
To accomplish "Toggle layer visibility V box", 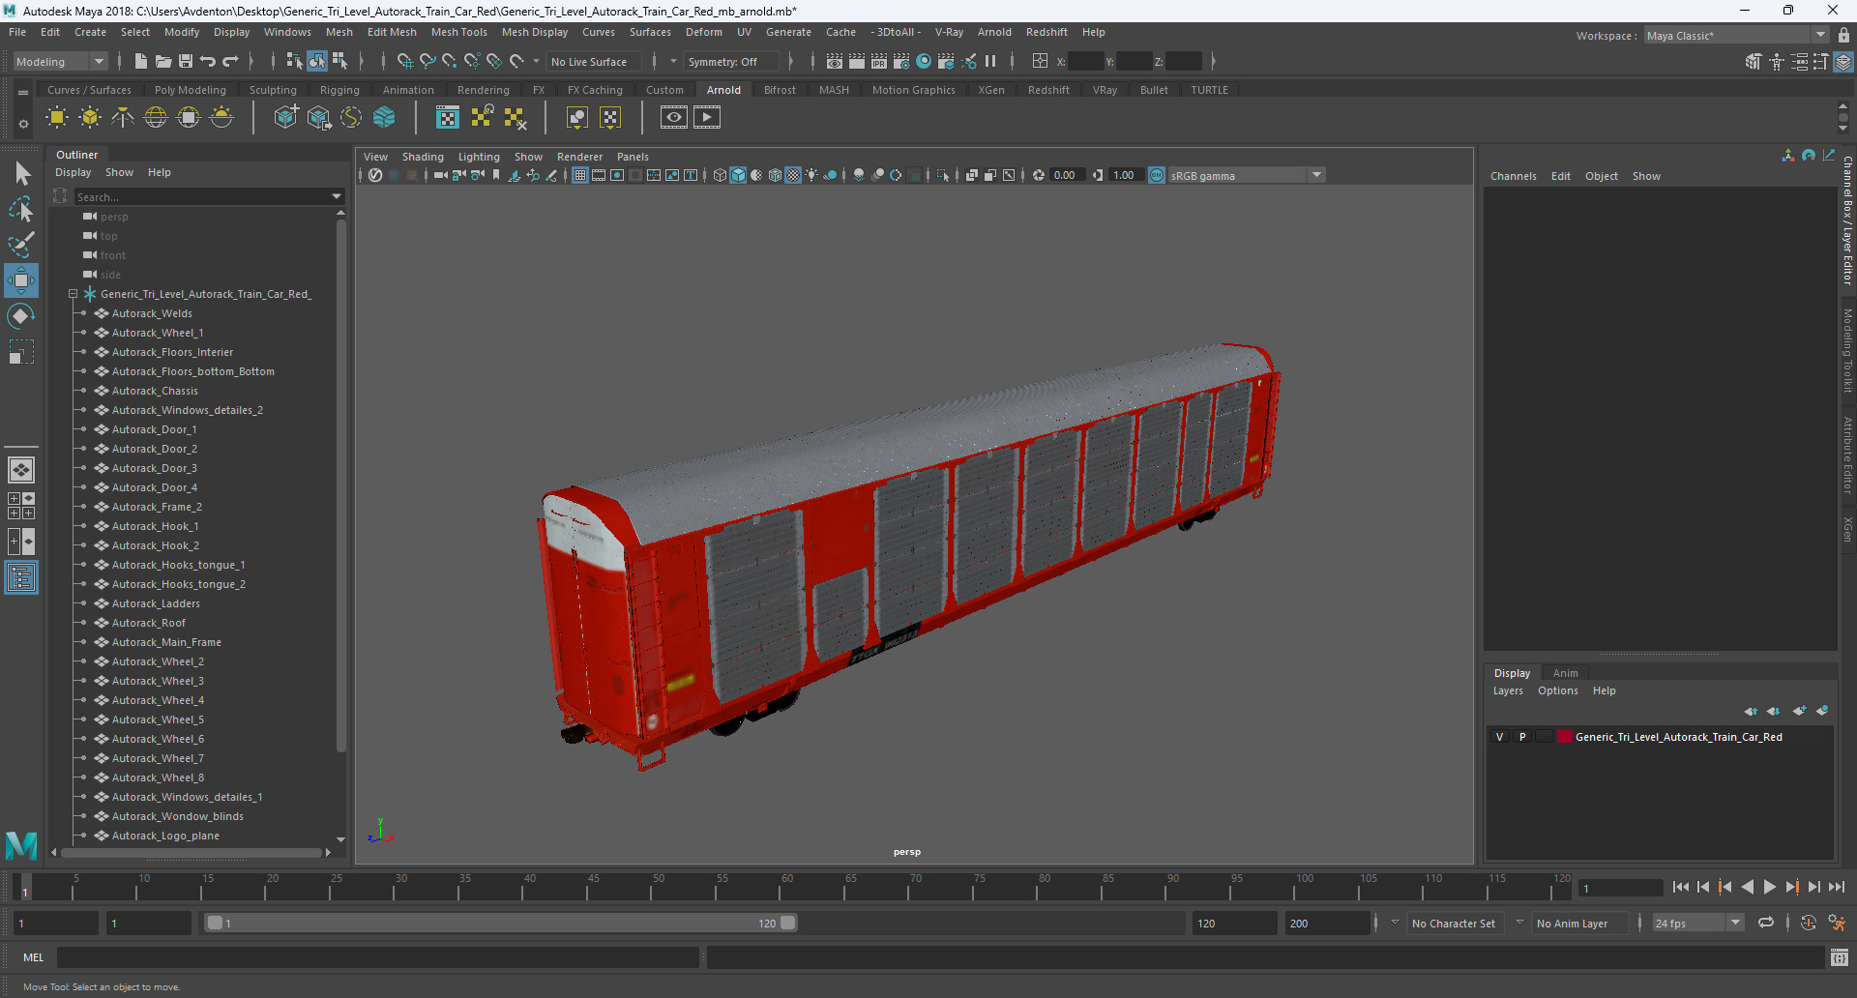I will point(1500,737).
